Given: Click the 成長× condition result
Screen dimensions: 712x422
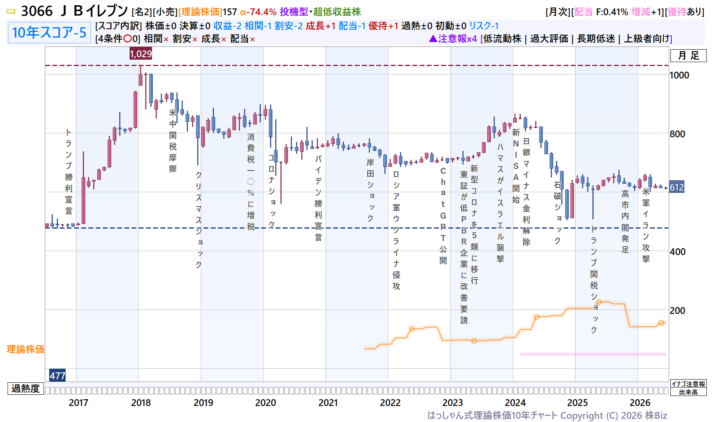Looking at the screenshot, I should [214, 39].
